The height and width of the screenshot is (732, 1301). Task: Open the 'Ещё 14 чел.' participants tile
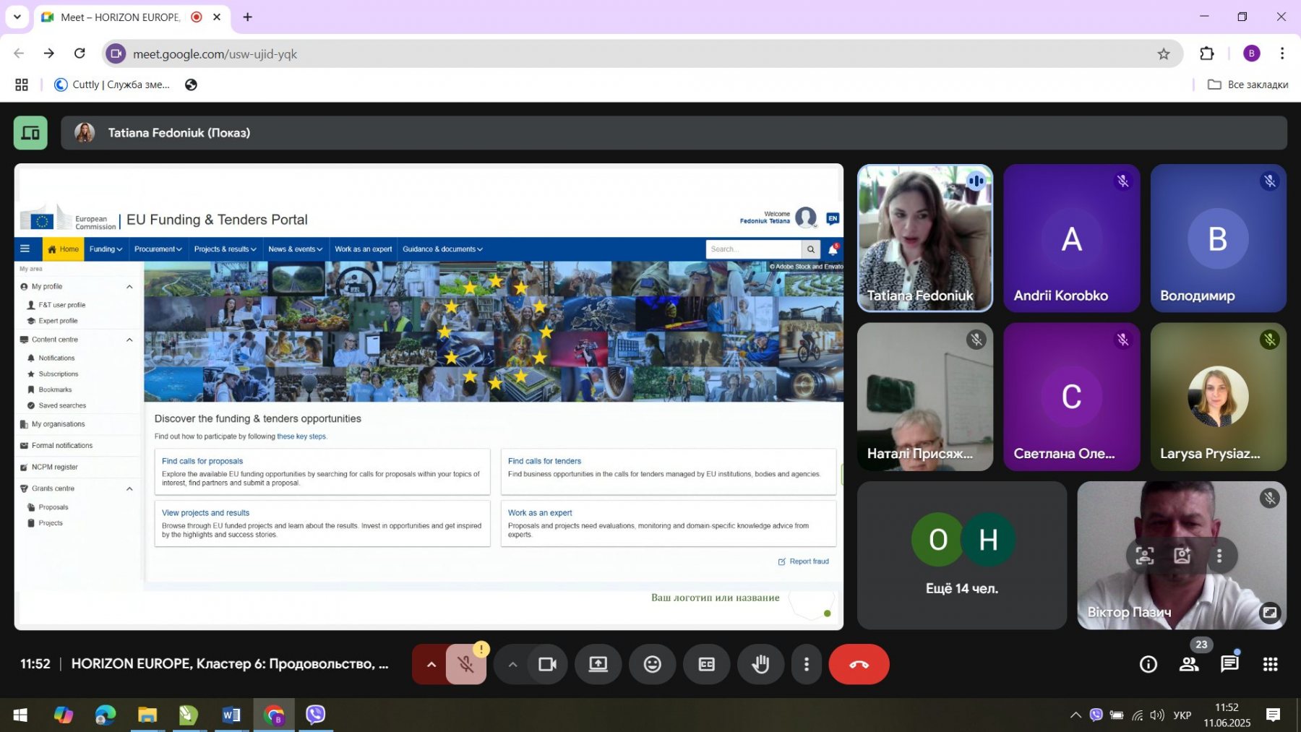[962, 556]
